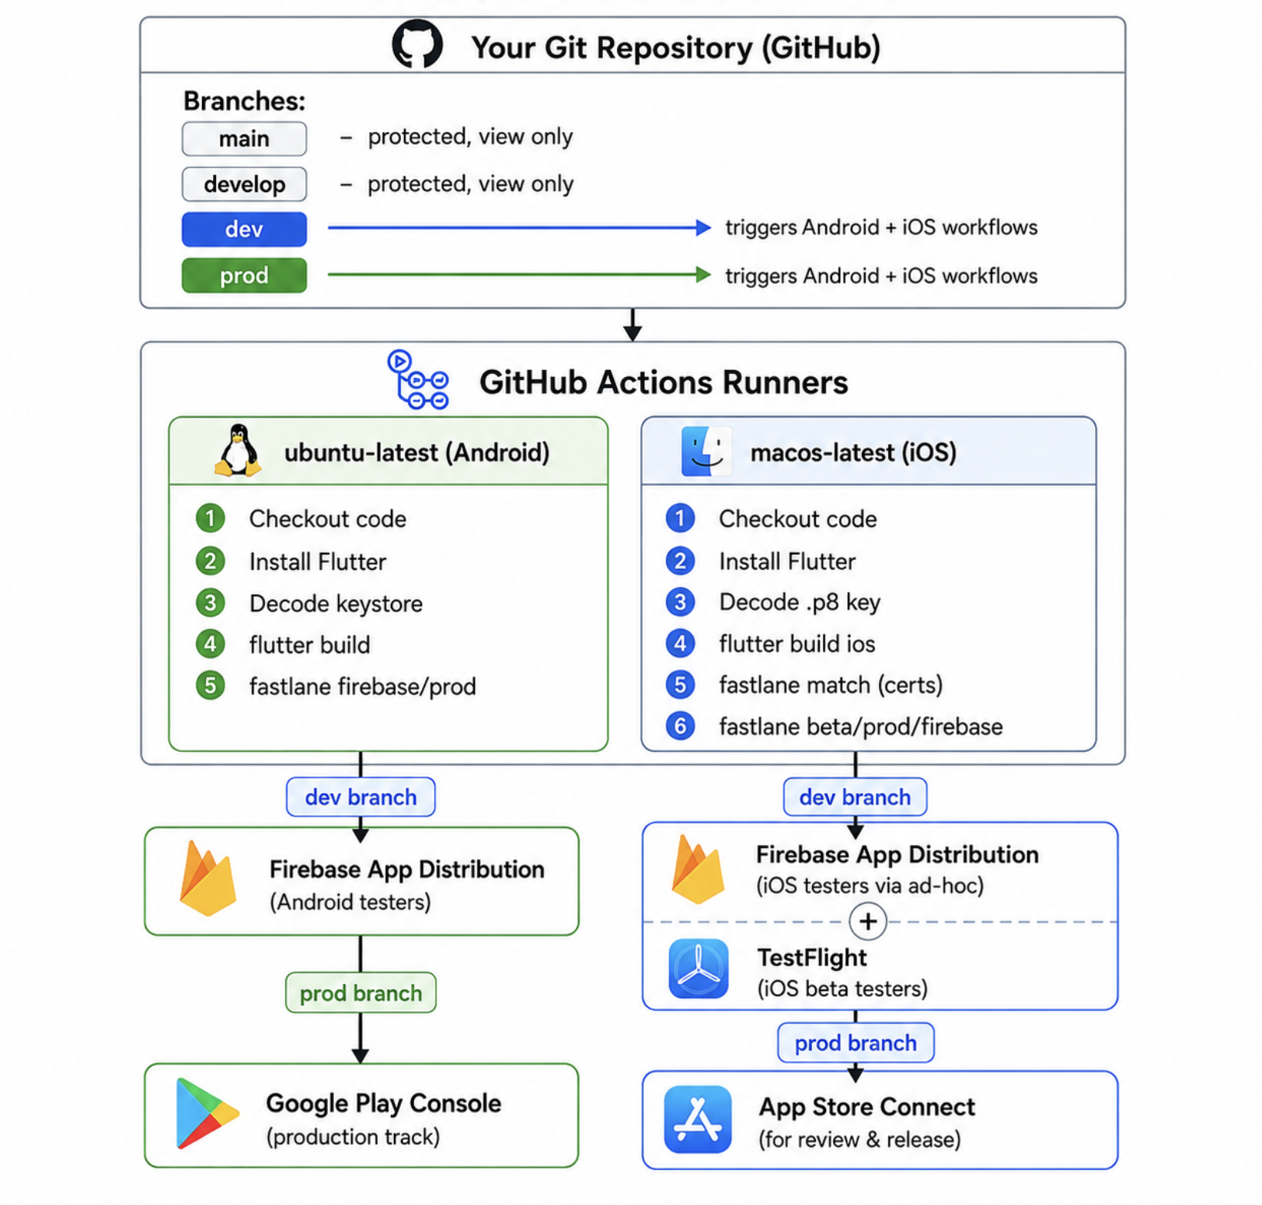Click the green prod branch label
1262x1205 pixels.
pos(361,993)
